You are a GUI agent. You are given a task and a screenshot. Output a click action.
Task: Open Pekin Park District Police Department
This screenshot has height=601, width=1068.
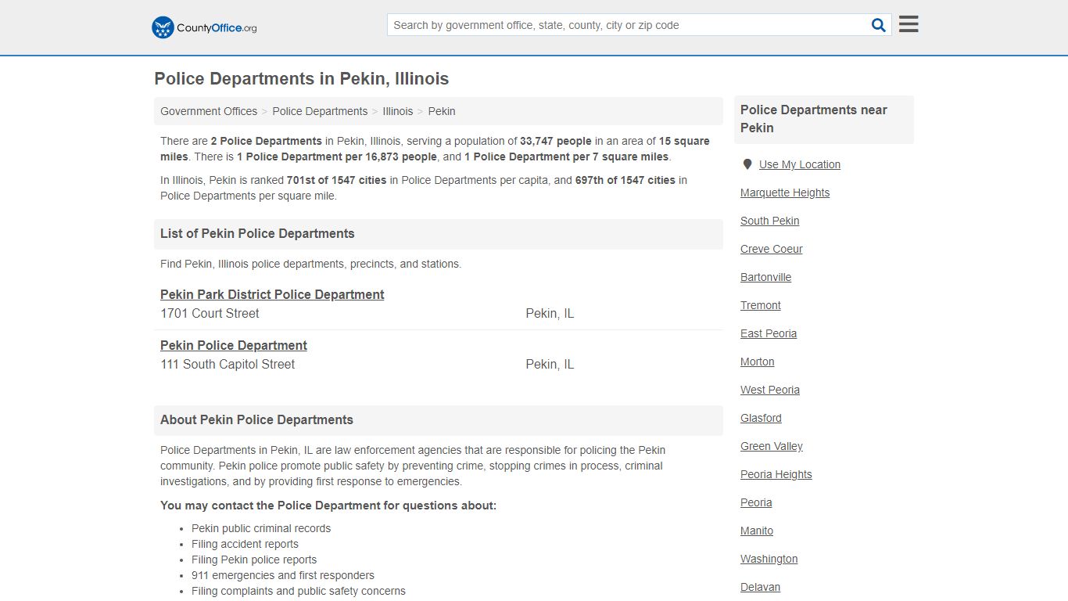[x=272, y=294]
